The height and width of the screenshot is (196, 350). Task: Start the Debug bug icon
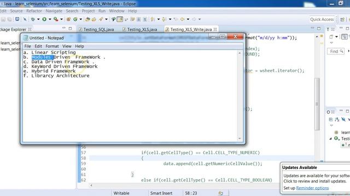tap(33, 20)
